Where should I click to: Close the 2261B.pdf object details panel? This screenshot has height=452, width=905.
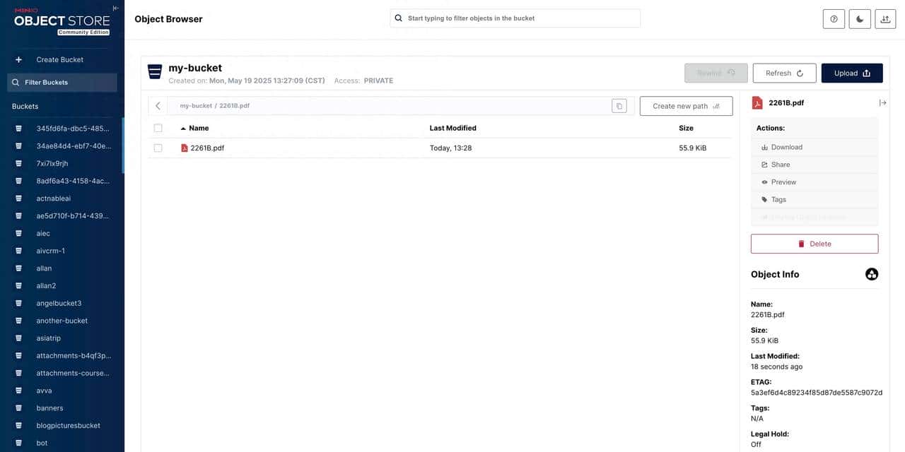point(882,103)
